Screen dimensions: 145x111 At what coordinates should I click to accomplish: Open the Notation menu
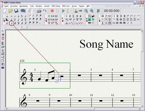click(x=39, y=6)
